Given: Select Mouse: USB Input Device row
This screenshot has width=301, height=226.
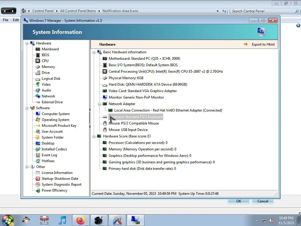Looking at the screenshot, I should coord(128,130).
